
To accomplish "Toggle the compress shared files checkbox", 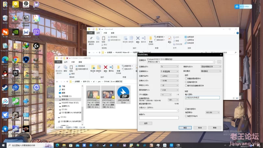I will click(x=186, y=82).
